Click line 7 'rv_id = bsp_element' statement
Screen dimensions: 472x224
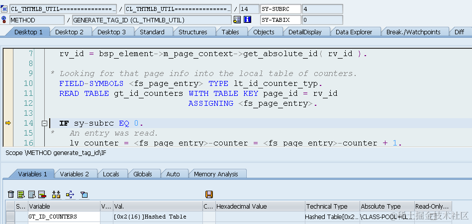click(x=213, y=54)
